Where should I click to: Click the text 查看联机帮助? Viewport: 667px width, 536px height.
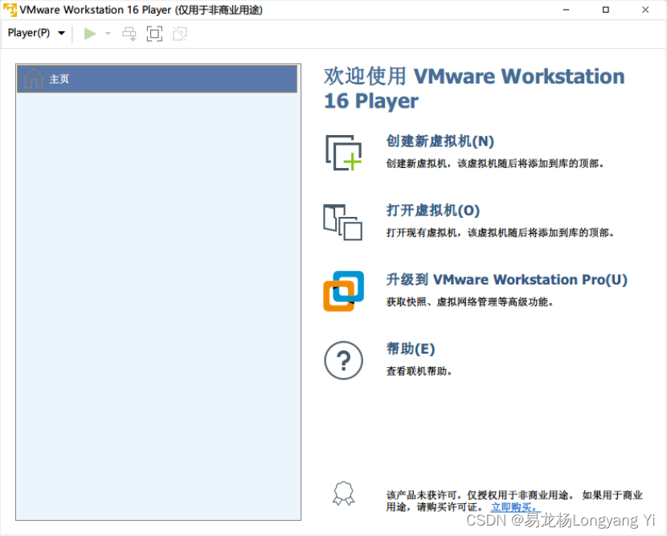(419, 371)
